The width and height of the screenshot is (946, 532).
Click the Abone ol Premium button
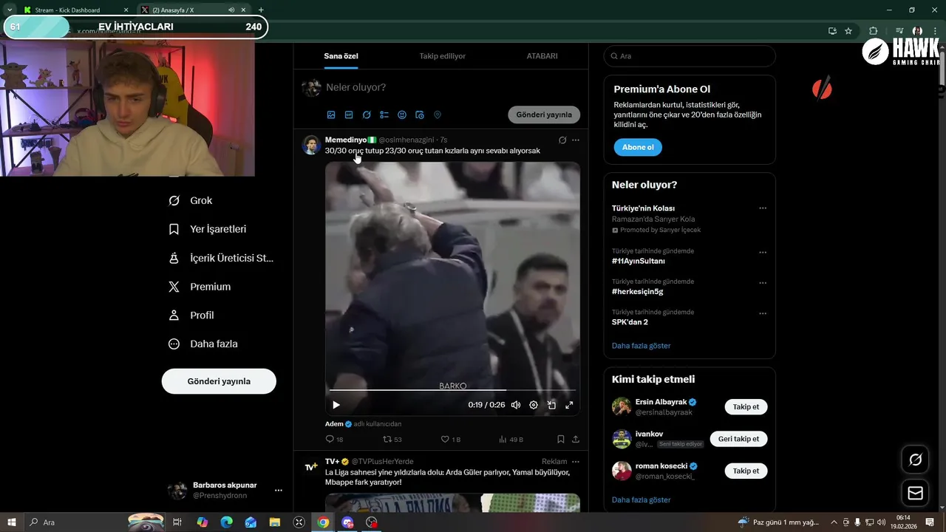638,147
